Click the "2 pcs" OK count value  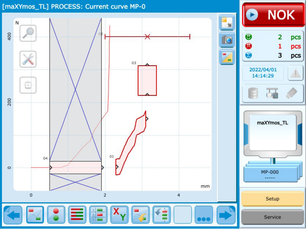pyautogui.click(x=290, y=37)
